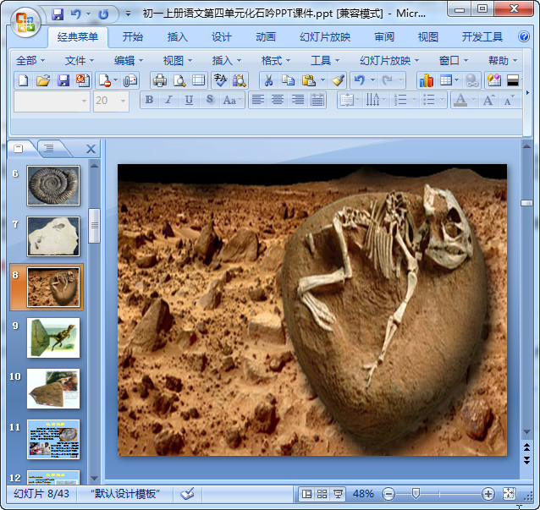The height and width of the screenshot is (510, 540).
Task: Click the Format Painter brush icon
Action: pos(338,80)
